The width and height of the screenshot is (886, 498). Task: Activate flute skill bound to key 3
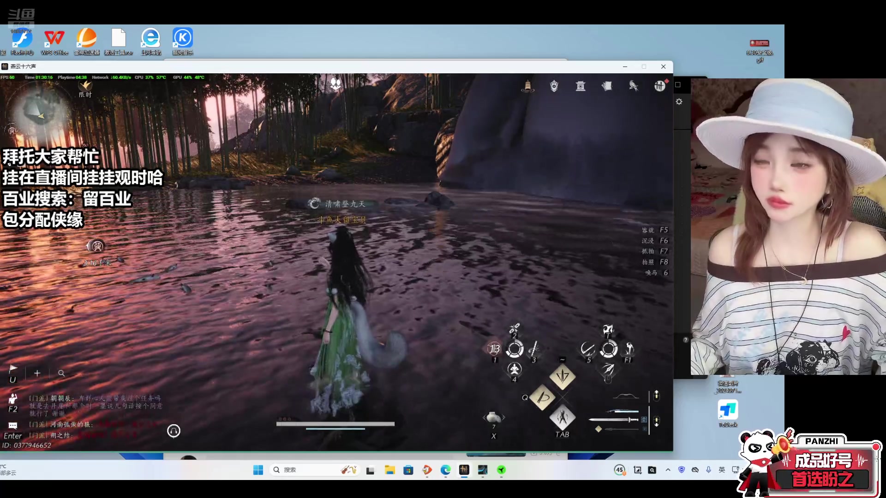click(x=534, y=349)
